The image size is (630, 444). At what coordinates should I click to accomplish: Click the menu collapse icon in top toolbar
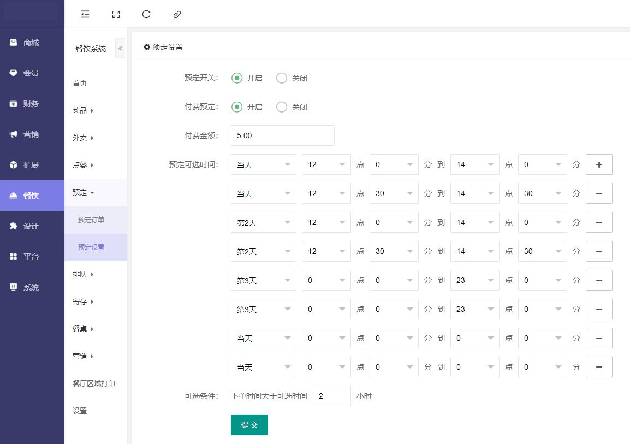pyautogui.click(x=85, y=15)
